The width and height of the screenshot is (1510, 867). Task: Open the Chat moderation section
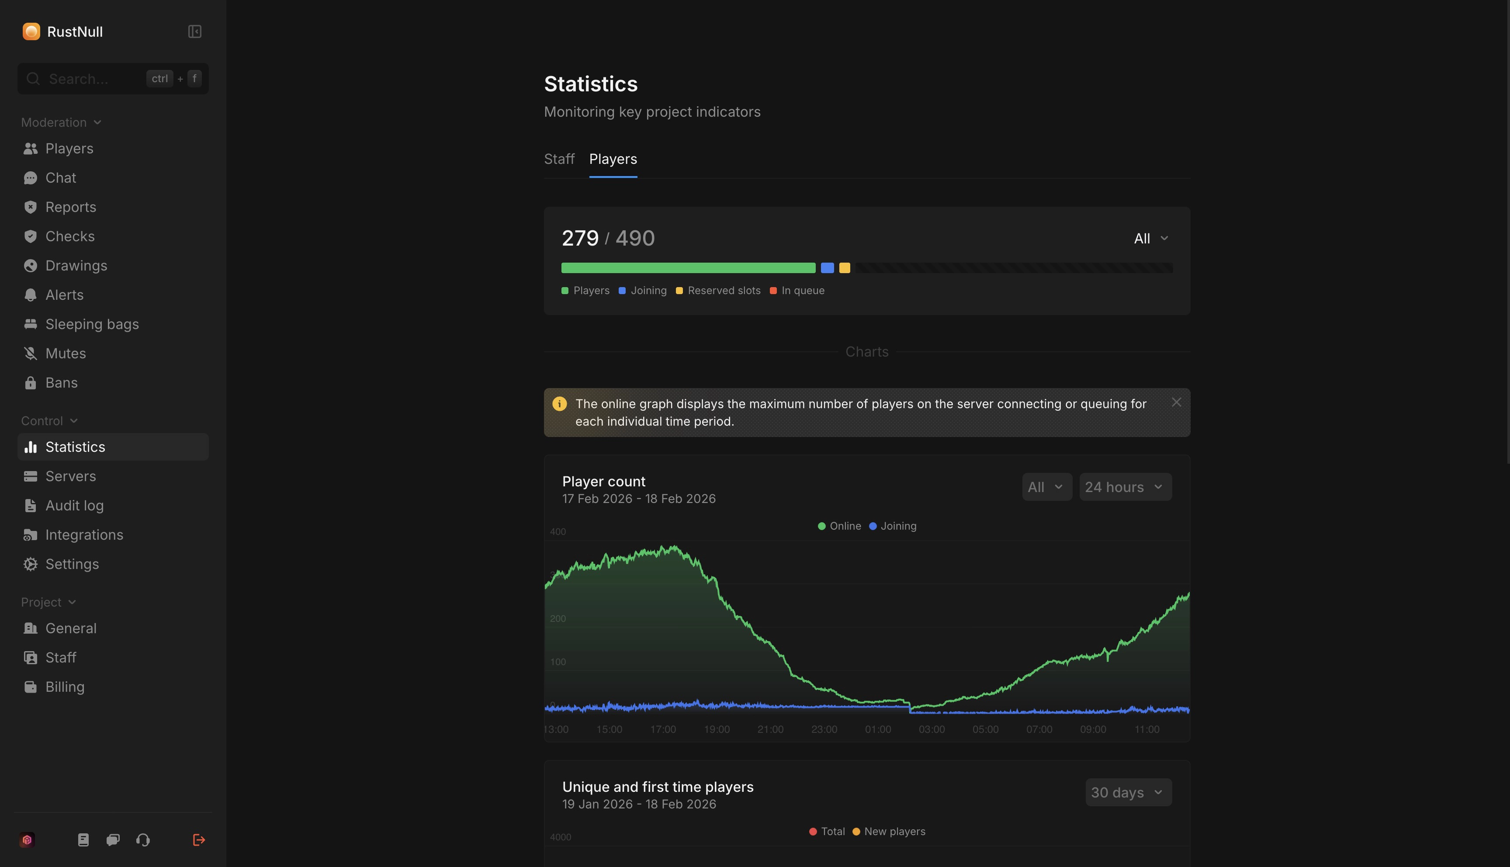pyautogui.click(x=61, y=177)
